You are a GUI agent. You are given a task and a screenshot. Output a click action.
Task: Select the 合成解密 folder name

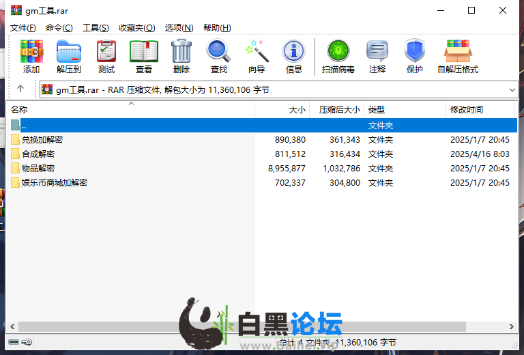38,154
